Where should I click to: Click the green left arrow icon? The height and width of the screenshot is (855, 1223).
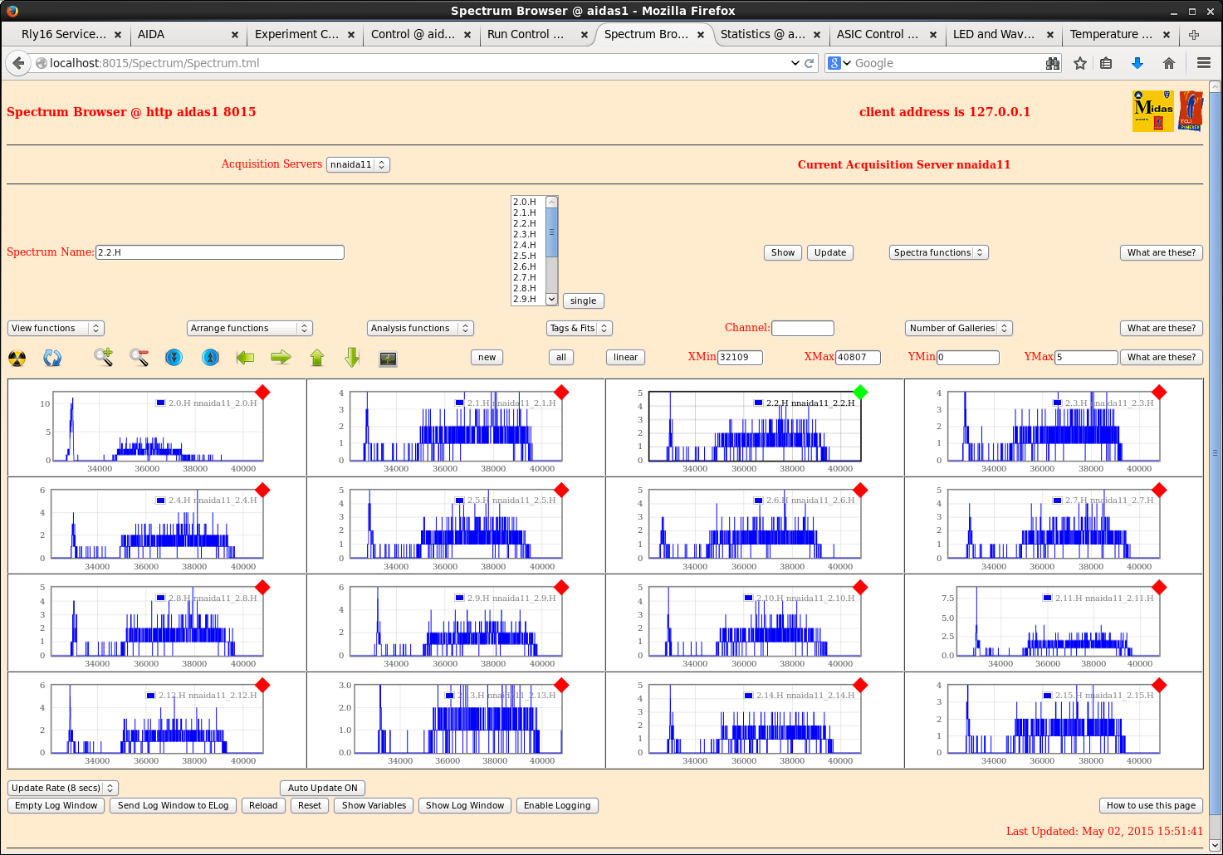[245, 357]
